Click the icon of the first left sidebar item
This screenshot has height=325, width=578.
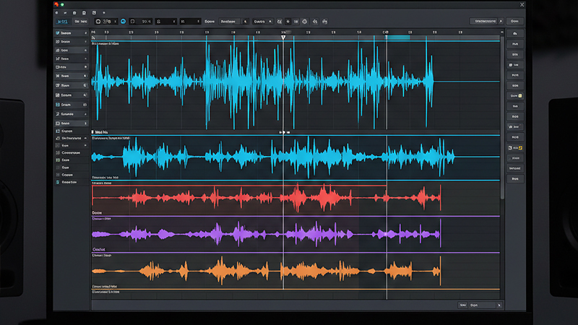coord(58,33)
